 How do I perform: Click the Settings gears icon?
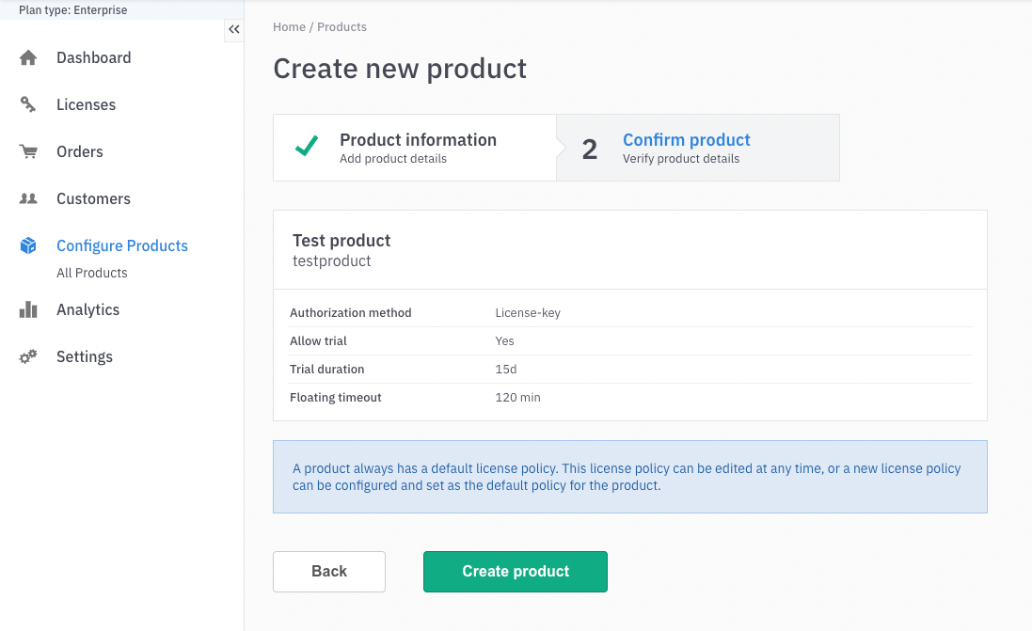28,357
